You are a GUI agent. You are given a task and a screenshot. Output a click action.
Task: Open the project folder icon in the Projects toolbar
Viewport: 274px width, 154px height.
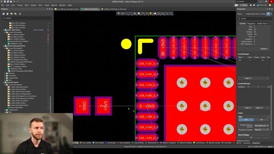point(12,14)
